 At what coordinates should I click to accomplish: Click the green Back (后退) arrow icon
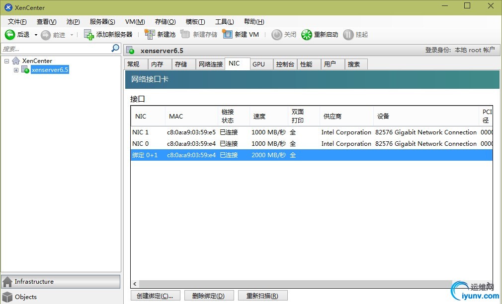9,35
